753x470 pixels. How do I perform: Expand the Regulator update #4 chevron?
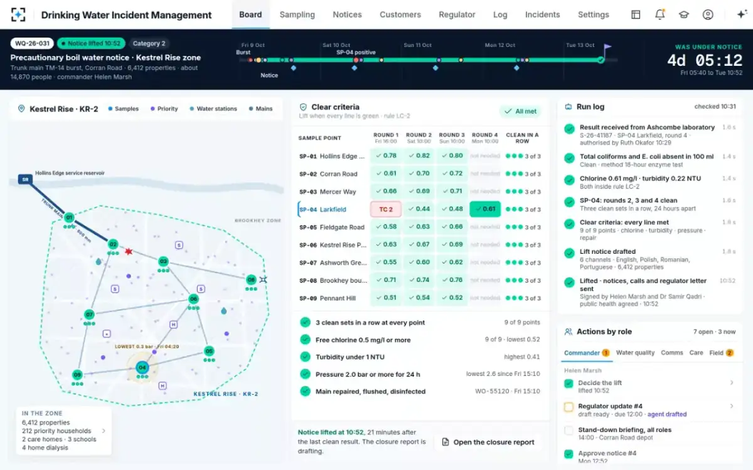(732, 406)
